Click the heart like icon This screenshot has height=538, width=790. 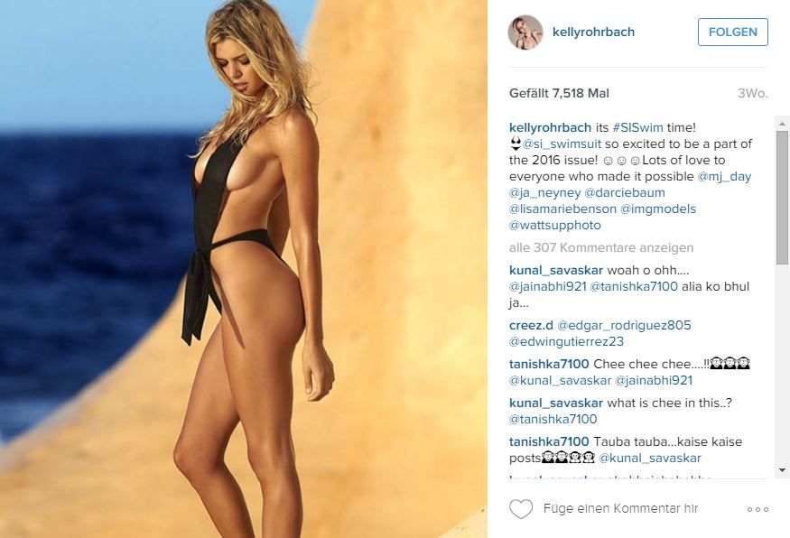click(521, 509)
